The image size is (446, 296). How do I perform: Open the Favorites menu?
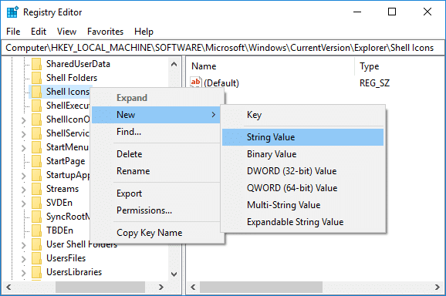(x=105, y=32)
